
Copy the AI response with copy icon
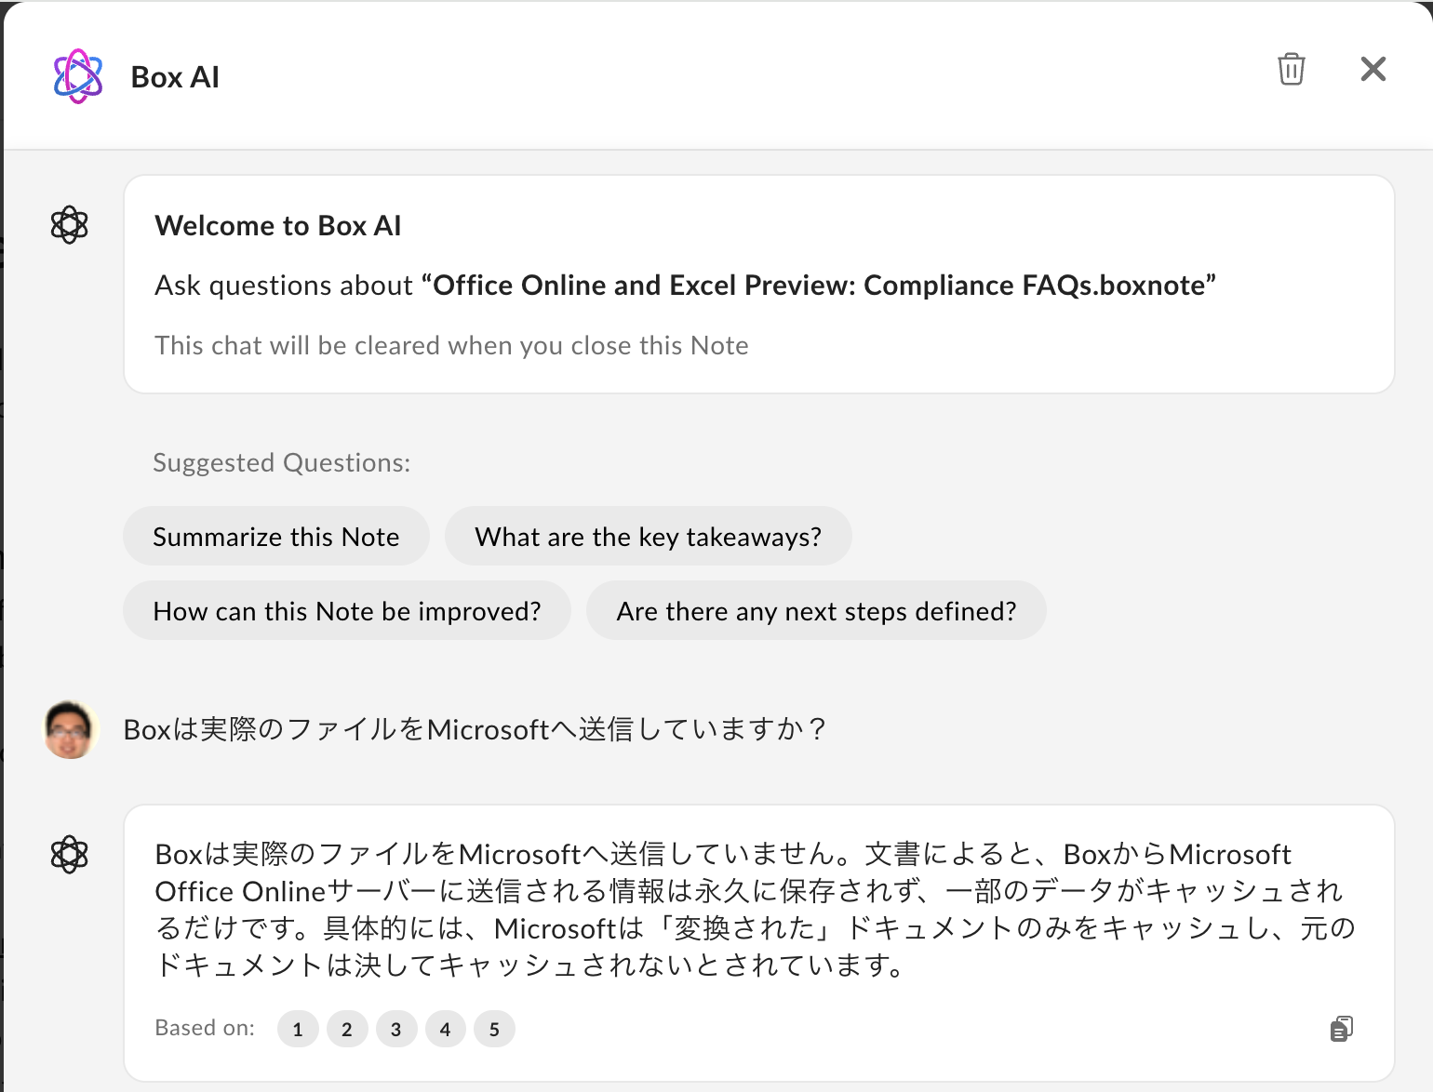(x=1341, y=1029)
